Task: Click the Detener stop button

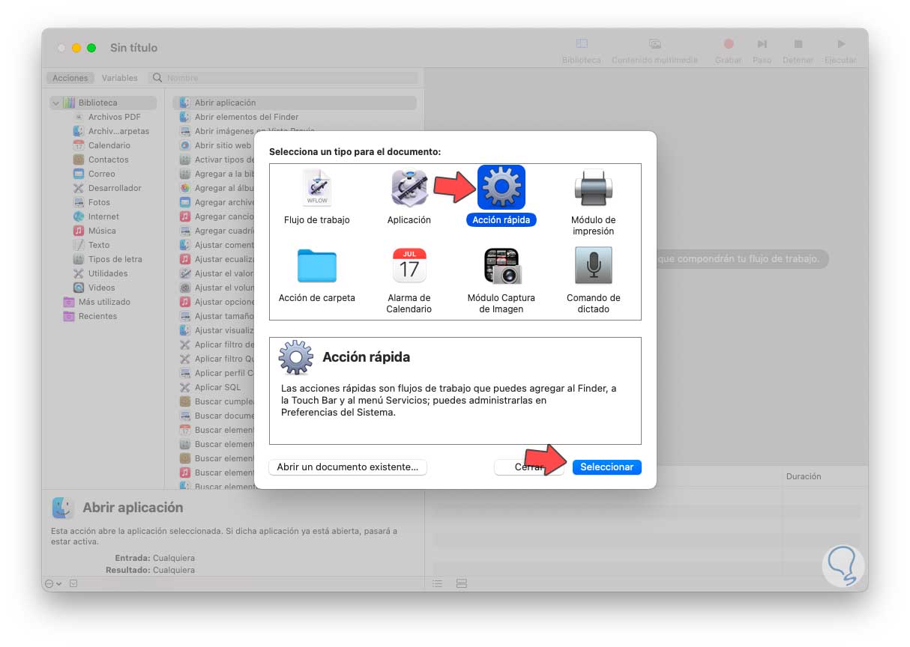Action: click(798, 51)
